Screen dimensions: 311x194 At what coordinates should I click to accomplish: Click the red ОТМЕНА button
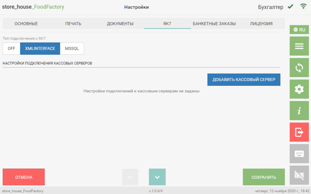tap(23, 177)
